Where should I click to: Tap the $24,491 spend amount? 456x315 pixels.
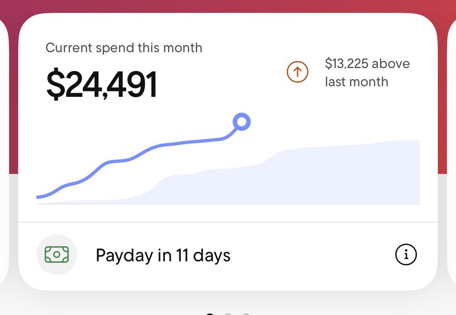(x=101, y=84)
